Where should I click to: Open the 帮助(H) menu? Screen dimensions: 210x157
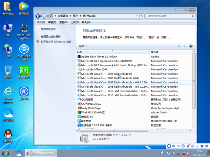click(x=86, y=22)
